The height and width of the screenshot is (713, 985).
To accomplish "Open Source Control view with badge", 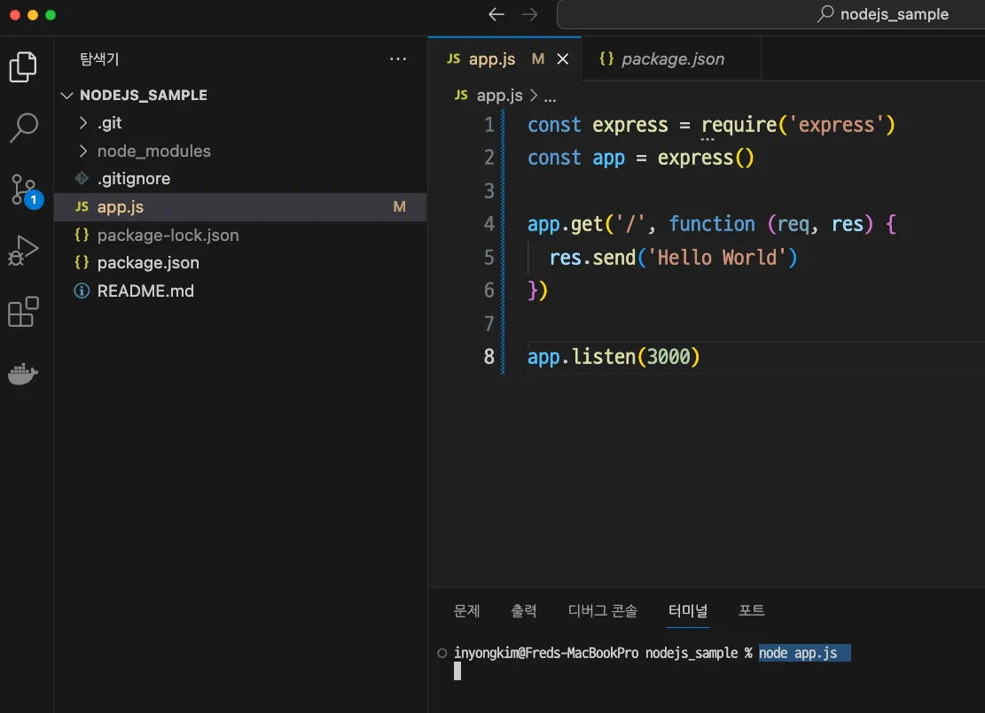I will tap(23, 190).
